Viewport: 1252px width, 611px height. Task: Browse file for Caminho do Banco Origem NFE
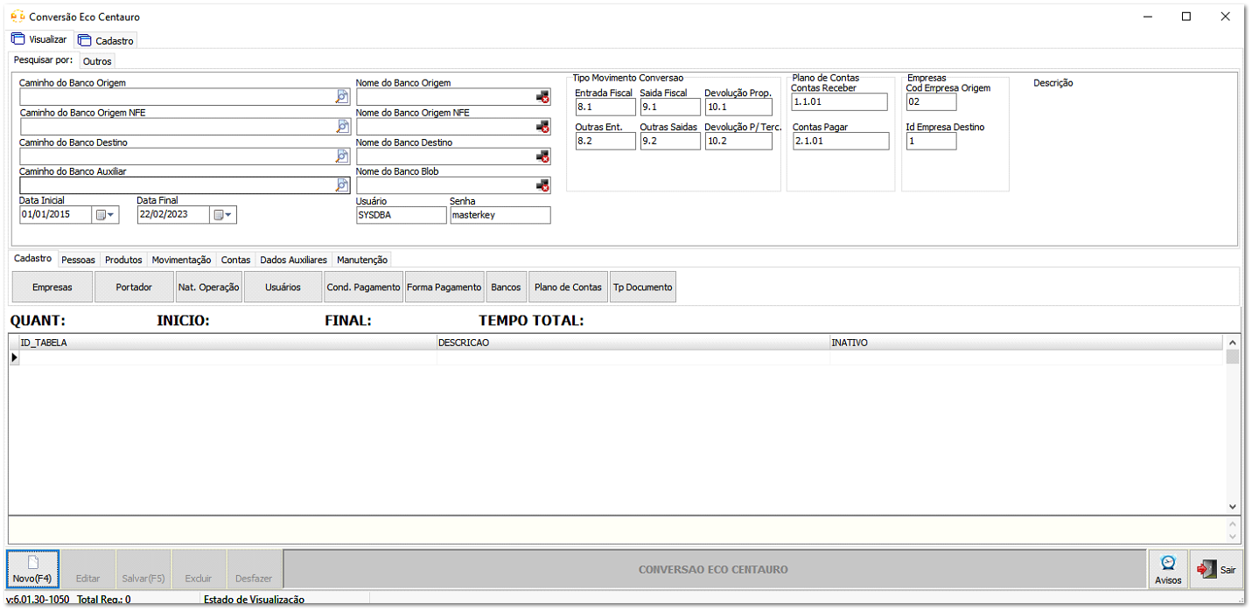(x=342, y=127)
